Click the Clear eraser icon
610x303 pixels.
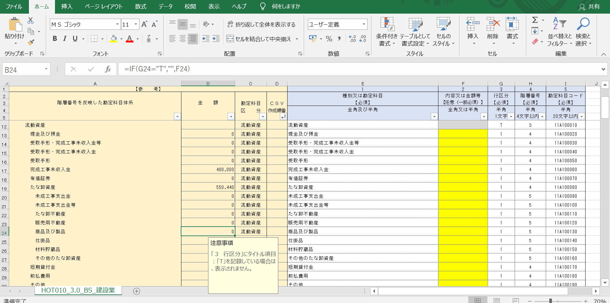point(535,42)
